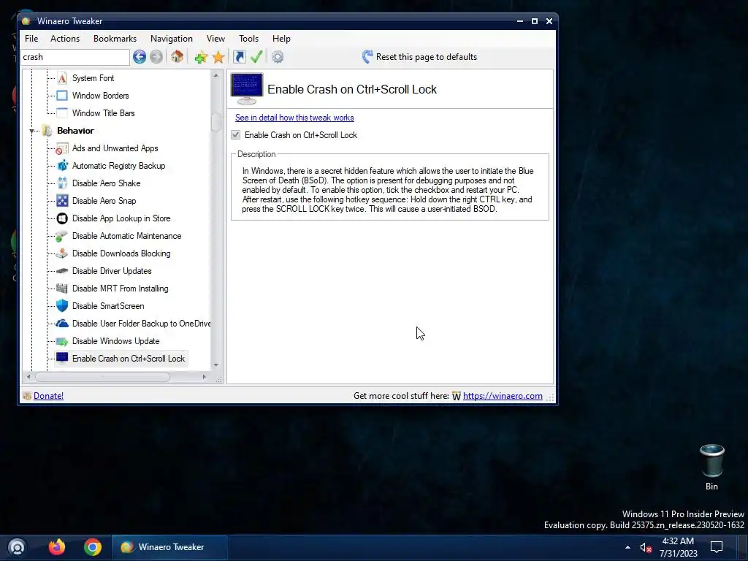Viewport: 748px width, 561px height.
Task: Open the View menu
Action: pyautogui.click(x=215, y=39)
